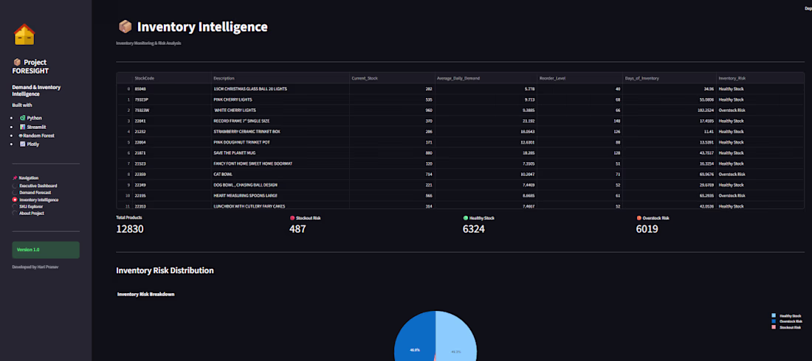Click the Stockout Risk value 487
Viewport: 812px width, 361px height.
tap(297, 228)
